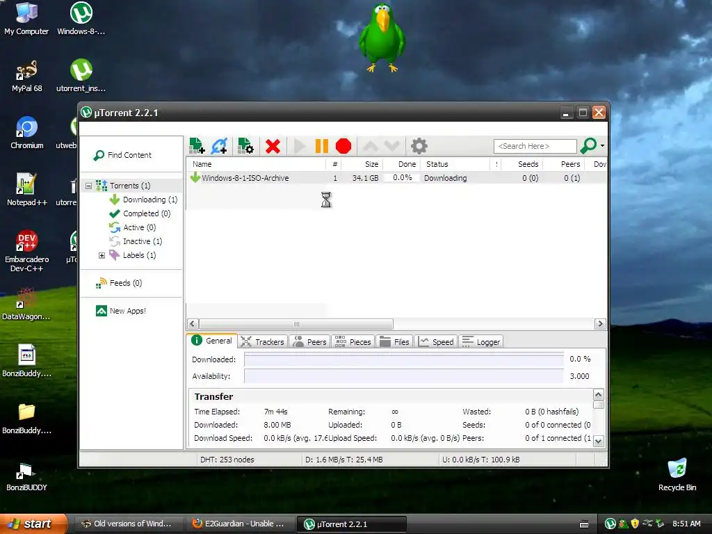This screenshot has height=534, width=712.
Task: Click Find Content in the sidebar
Action: pyautogui.click(x=122, y=155)
